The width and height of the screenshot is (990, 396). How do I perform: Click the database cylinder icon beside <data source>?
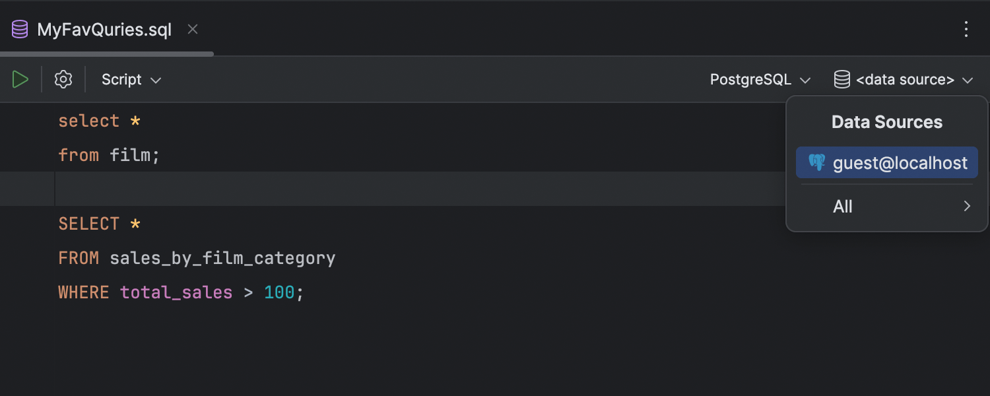tap(842, 80)
